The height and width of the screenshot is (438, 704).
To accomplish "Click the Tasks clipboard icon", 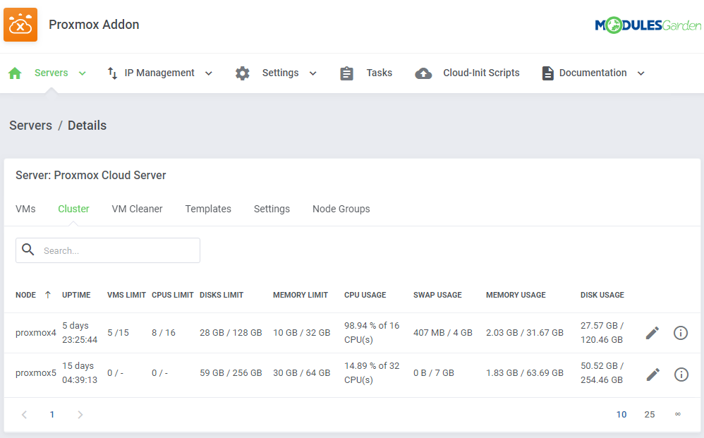I will click(x=346, y=73).
